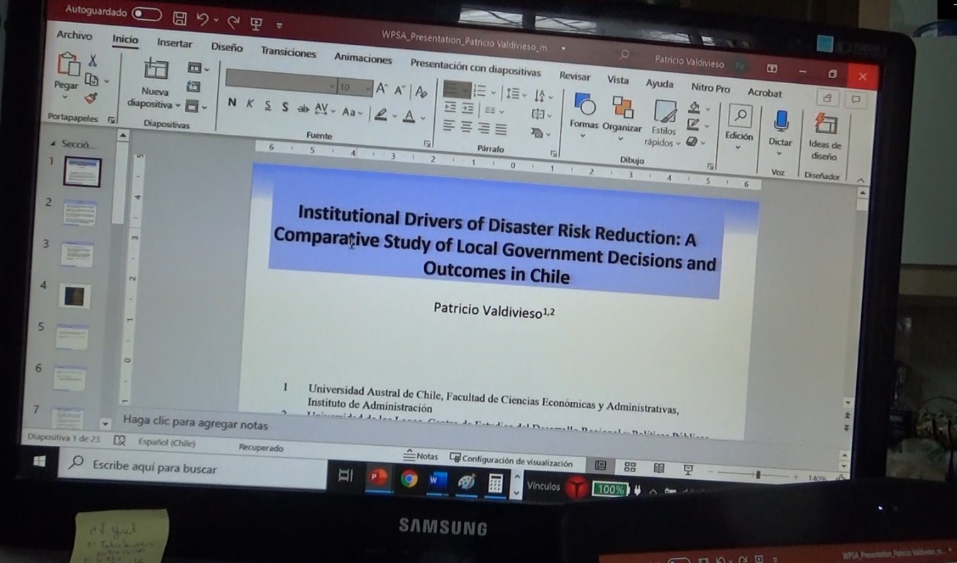This screenshot has width=957, height=563.
Task: Increase font size with larger A
Action: pos(382,89)
